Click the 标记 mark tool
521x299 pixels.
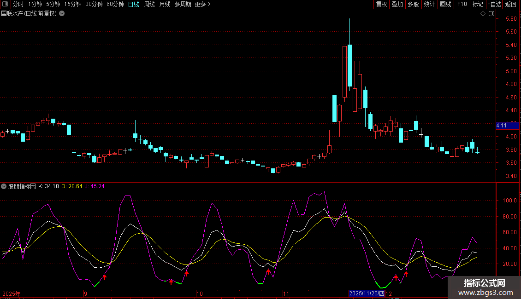pos(478,5)
